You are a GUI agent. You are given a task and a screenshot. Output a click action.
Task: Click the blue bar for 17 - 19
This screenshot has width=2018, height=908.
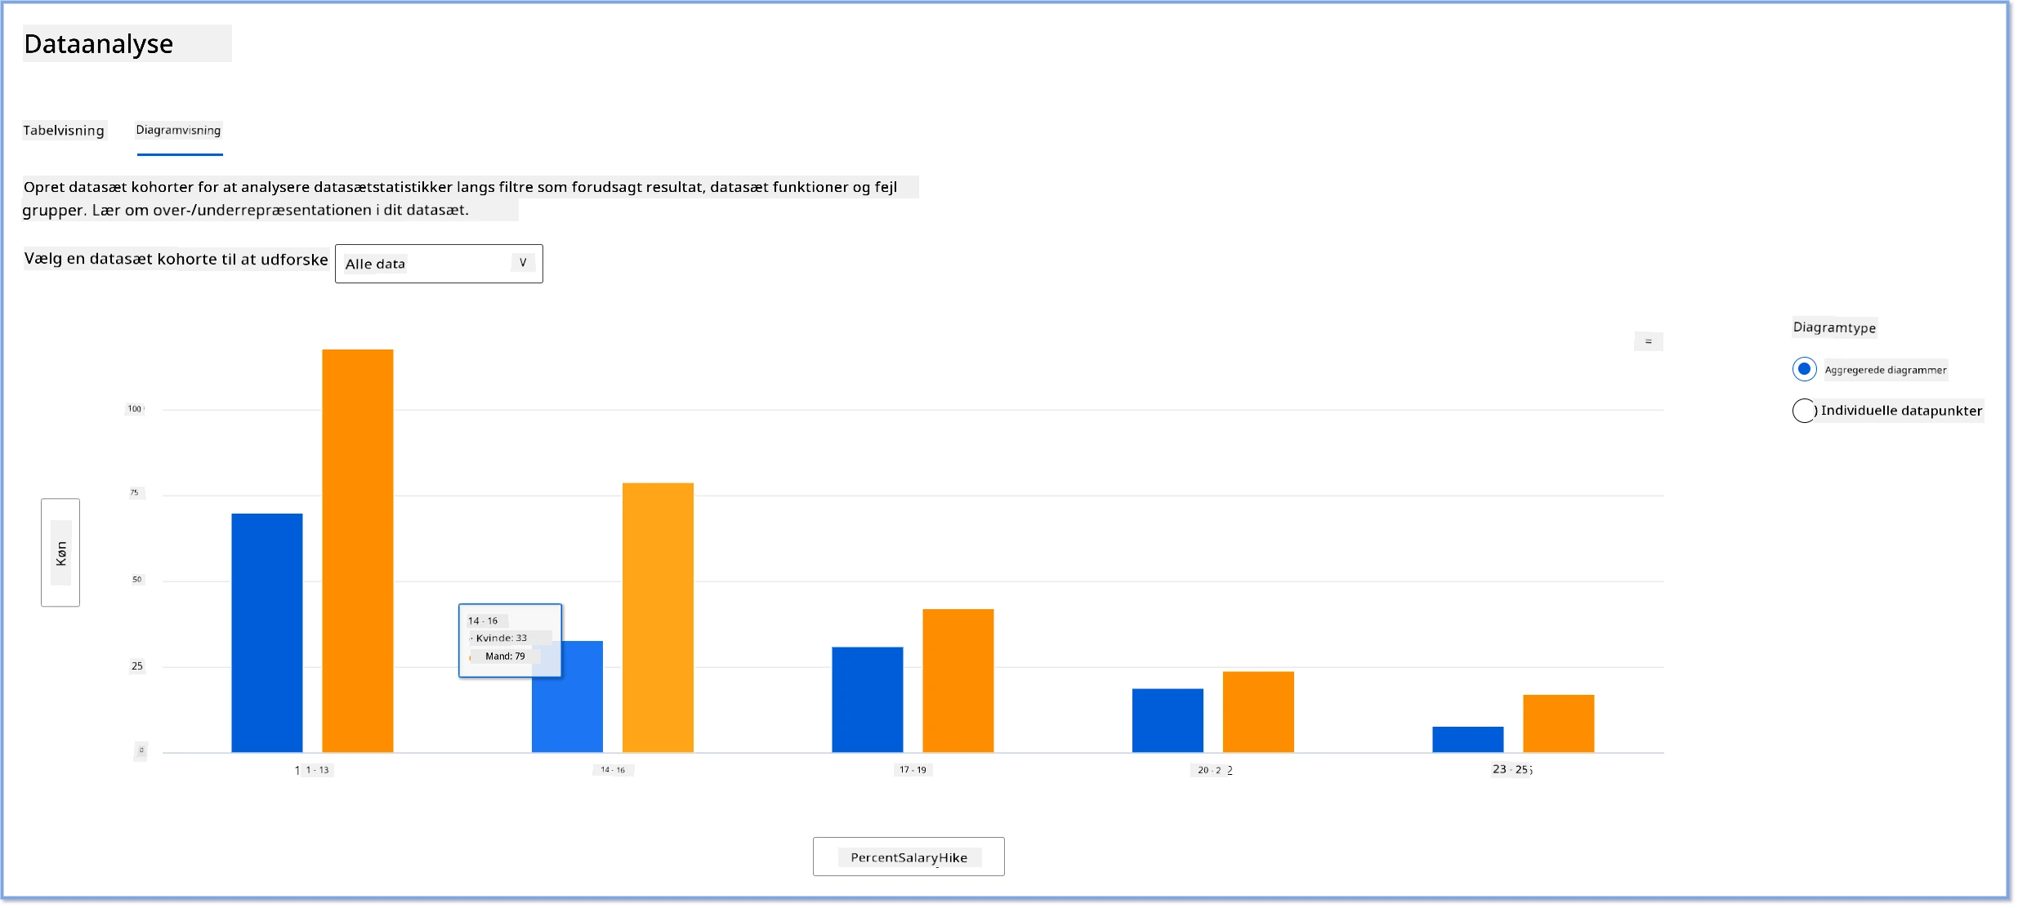(868, 700)
